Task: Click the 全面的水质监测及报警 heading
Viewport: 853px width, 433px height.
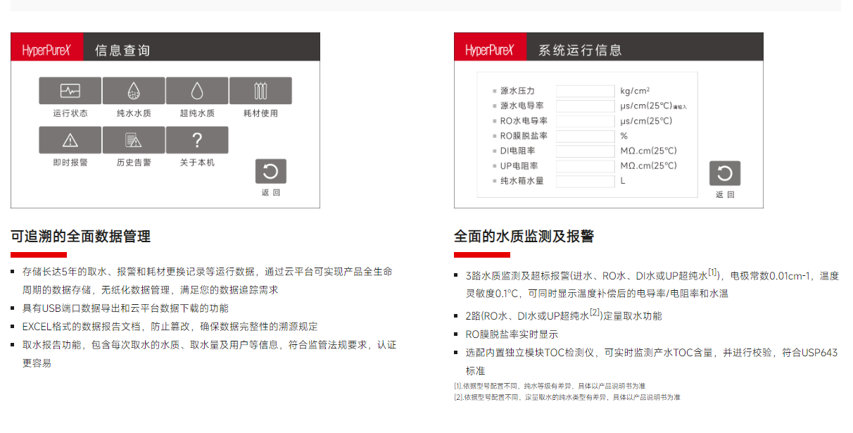Action: point(524,237)
